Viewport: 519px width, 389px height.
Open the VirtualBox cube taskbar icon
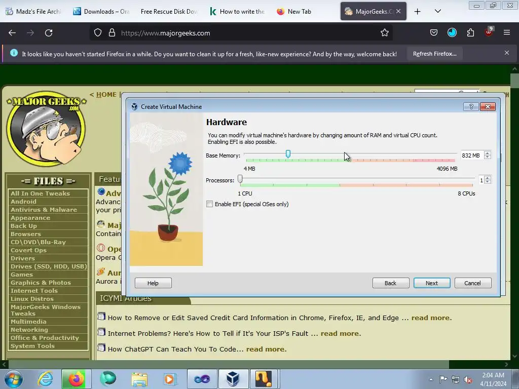coord(233,379)
